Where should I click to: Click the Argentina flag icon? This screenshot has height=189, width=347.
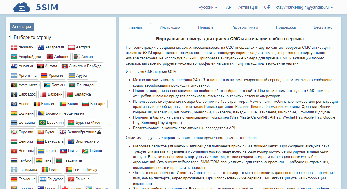[x=14, y=76]
